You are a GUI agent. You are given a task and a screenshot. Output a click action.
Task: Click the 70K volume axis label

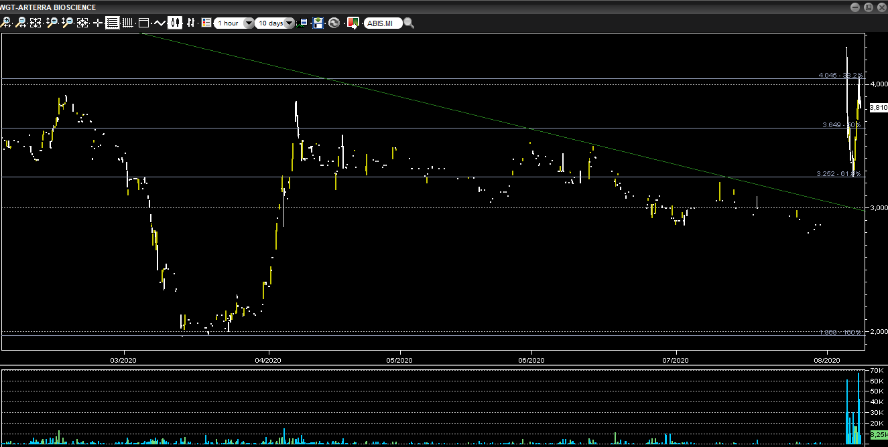coord(876,370)
